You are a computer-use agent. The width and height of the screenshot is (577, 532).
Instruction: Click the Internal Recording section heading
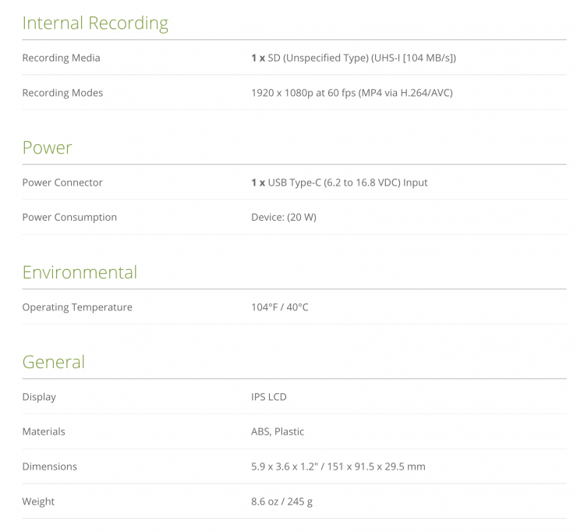coord(95,23)
